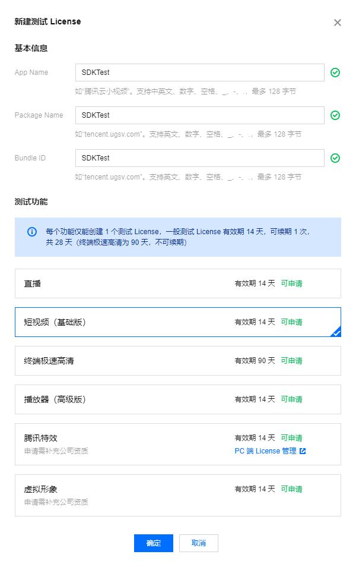
Task: Click the 确定 confirm button
Action: point(154,543)
